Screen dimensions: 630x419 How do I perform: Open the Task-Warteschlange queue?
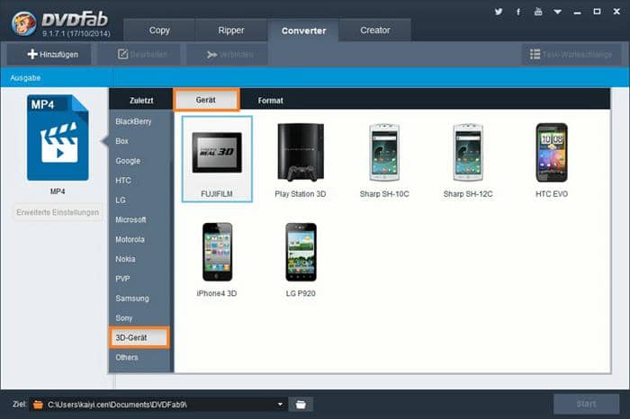click(571, 54)
